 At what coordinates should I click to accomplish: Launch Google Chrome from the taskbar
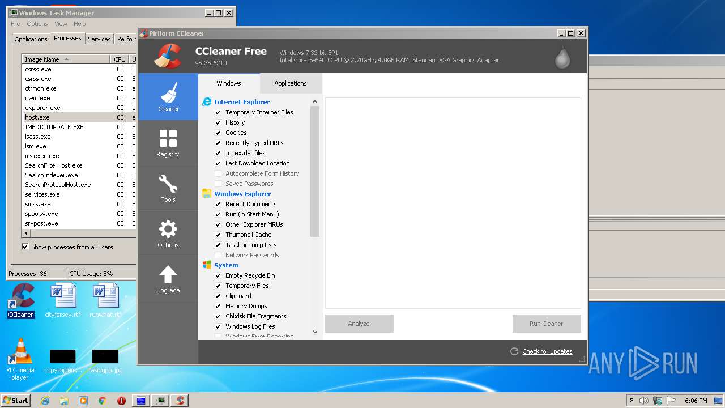point(103,401)
